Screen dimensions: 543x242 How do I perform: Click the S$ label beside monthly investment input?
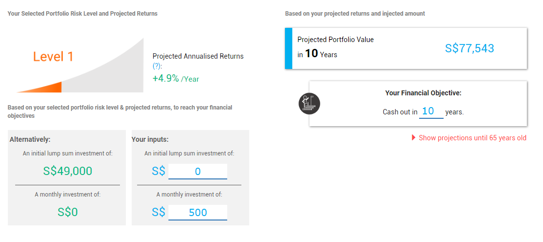pos(158,213)
